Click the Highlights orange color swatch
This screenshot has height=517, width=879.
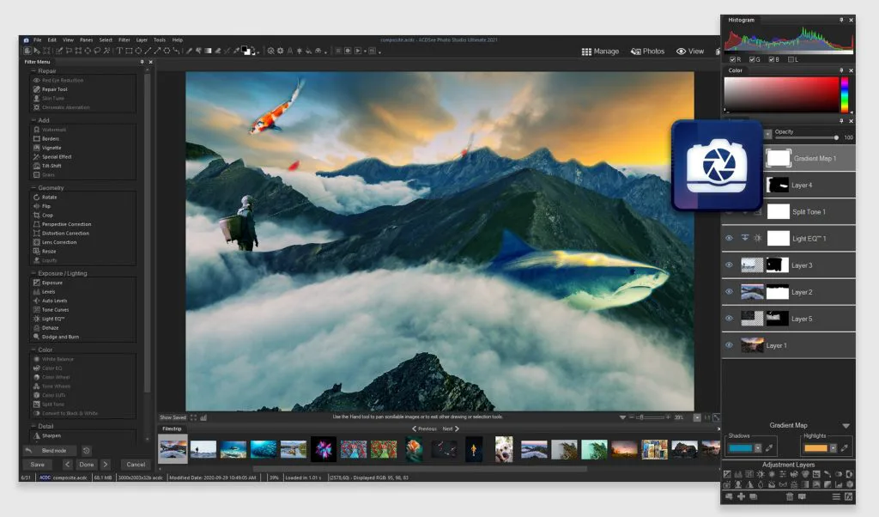(815, 448)
